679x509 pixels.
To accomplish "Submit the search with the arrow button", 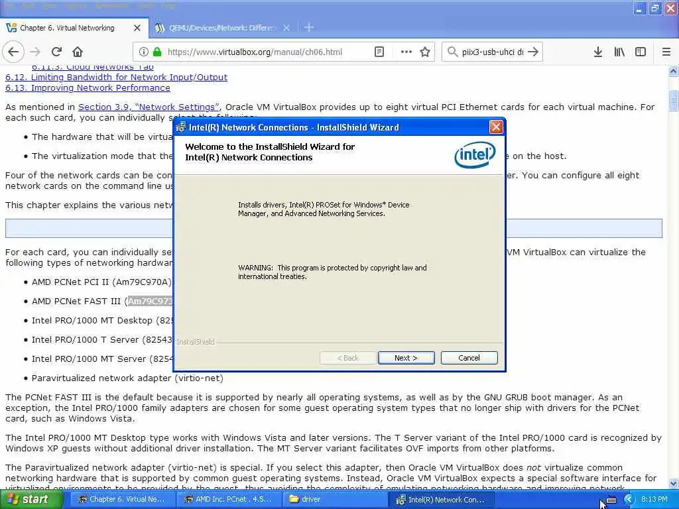I will pos(533,52).
